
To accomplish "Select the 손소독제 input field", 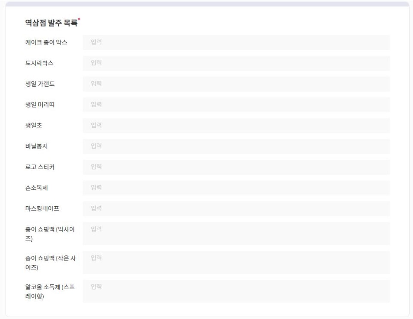I will [x=236, y=188].
